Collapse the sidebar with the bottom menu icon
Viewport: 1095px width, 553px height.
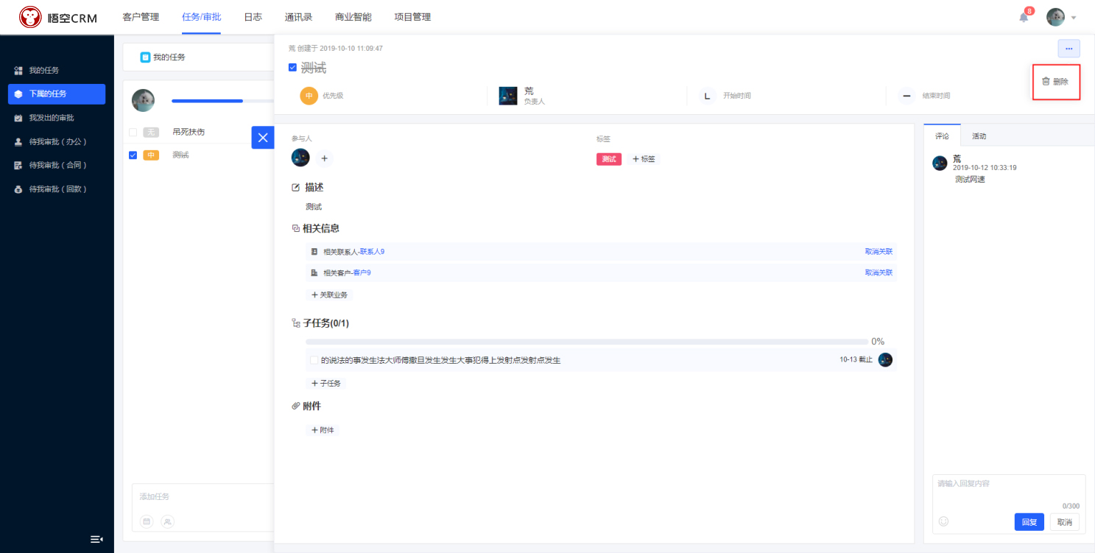96,539
